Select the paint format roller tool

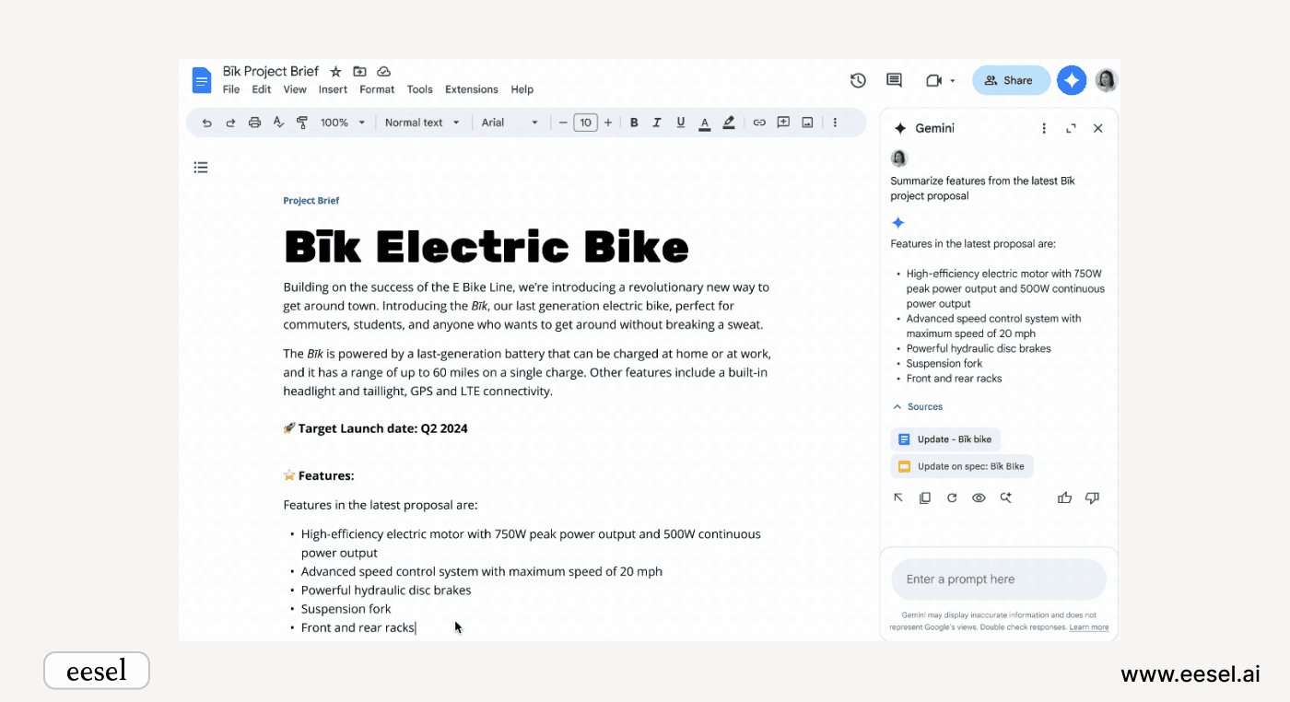coord(302,123)
